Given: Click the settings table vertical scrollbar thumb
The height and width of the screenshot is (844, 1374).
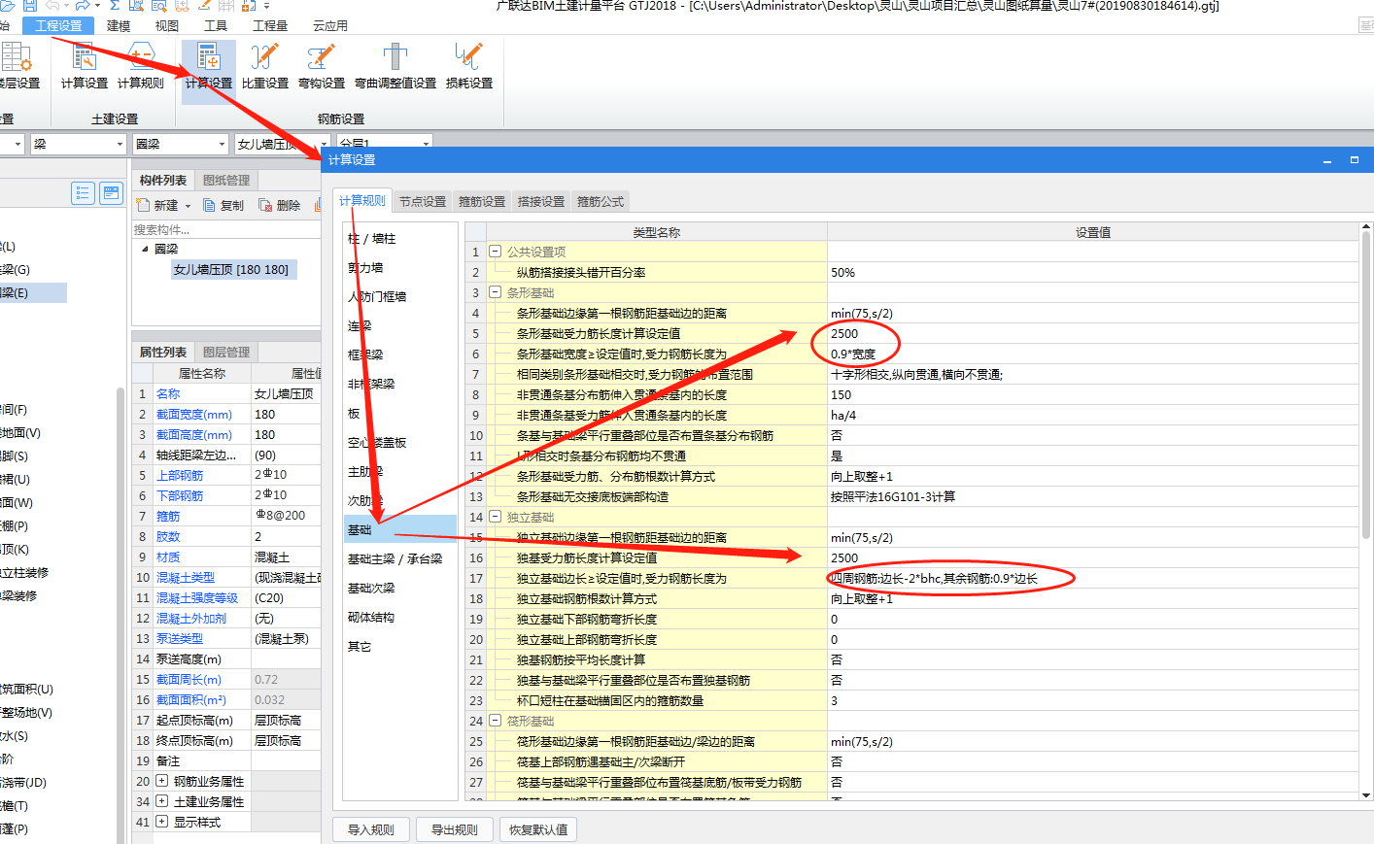Looking at the screenshot, I should (x=1366, y=384).
